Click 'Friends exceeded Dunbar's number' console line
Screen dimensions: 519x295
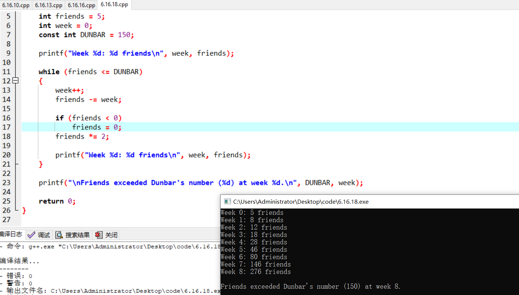coord(311,286)
